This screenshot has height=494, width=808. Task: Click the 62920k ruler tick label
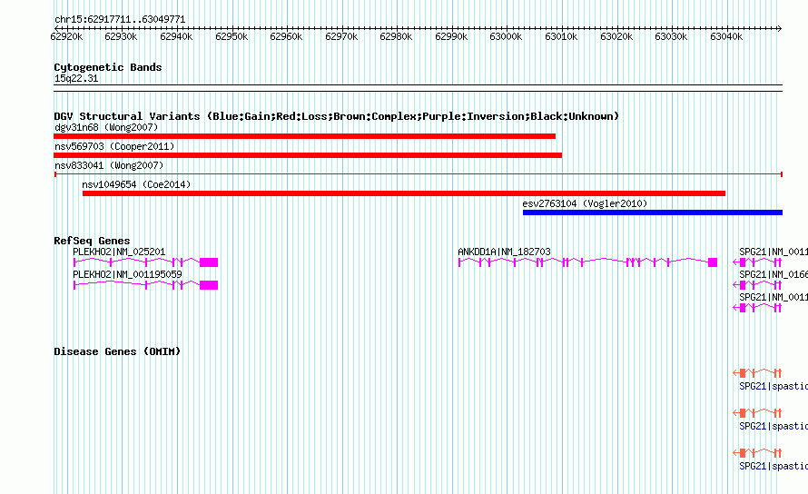(66, 36)
